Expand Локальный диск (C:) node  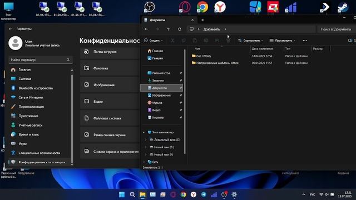point(146,139)
